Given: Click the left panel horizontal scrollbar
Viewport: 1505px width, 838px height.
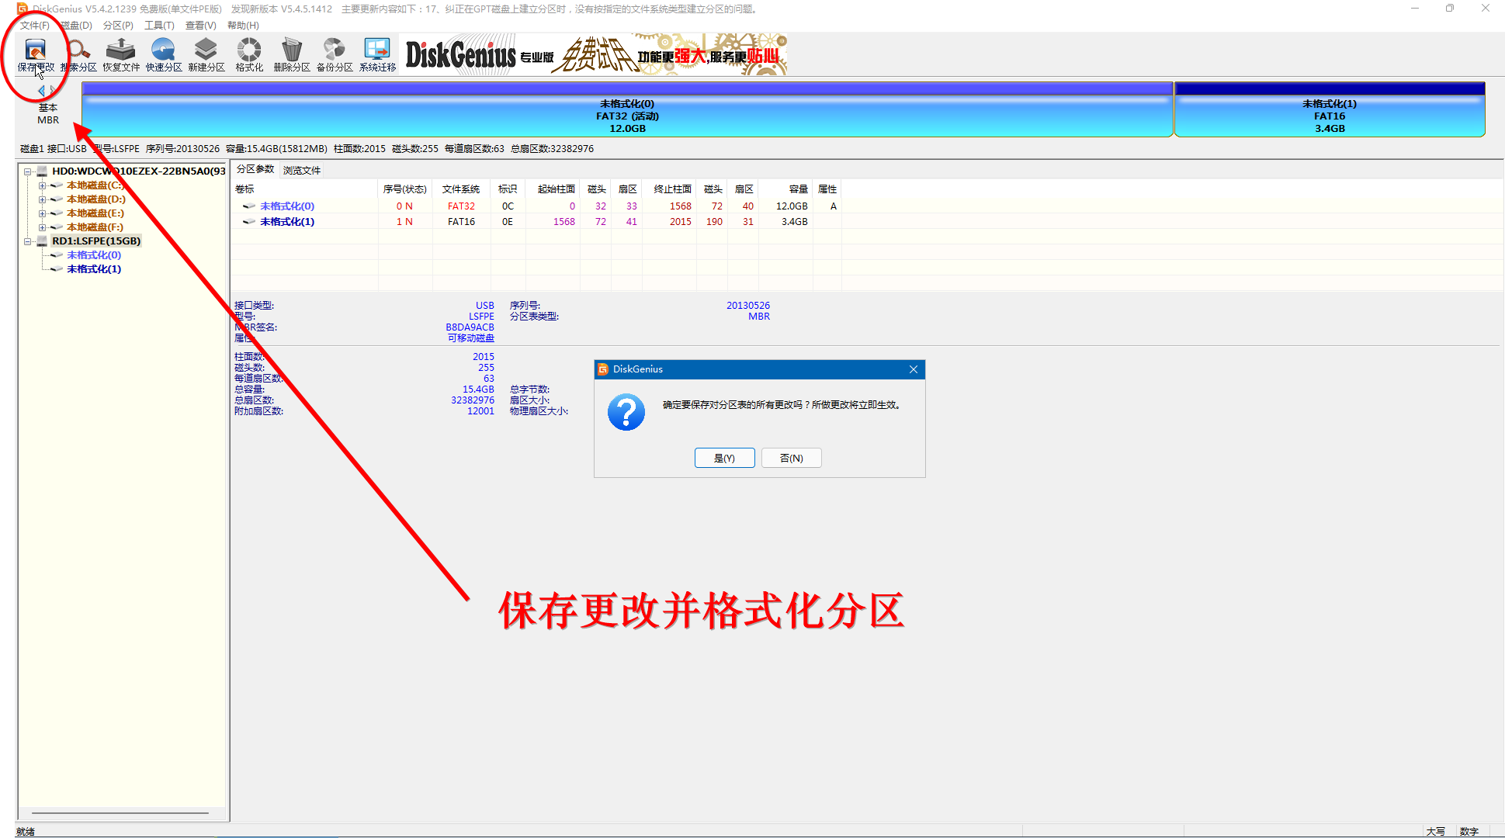Looking at the screenshot, I should (x=120, y=813).
